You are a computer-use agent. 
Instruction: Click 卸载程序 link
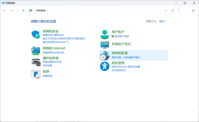click(48, 76)
